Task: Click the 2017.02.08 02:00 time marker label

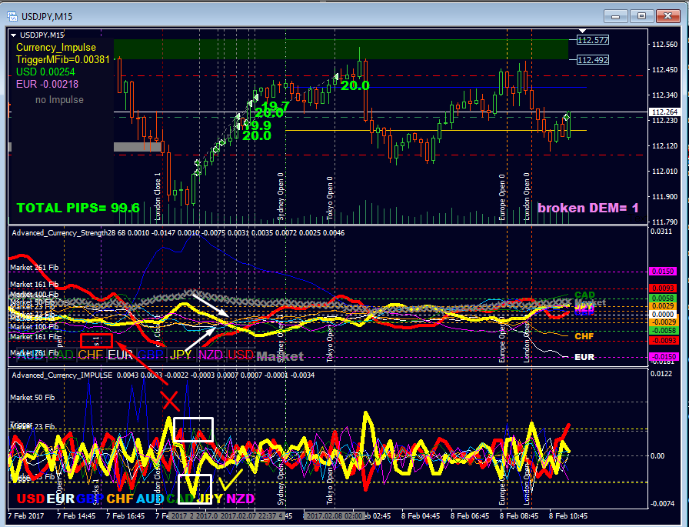Action: (334, 515)
